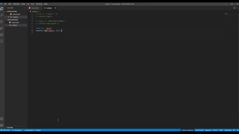Click the Scanning status bar item

coord(17,130)
